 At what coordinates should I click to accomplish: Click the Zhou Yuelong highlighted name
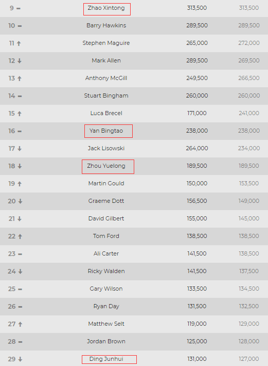coord(106,166)
